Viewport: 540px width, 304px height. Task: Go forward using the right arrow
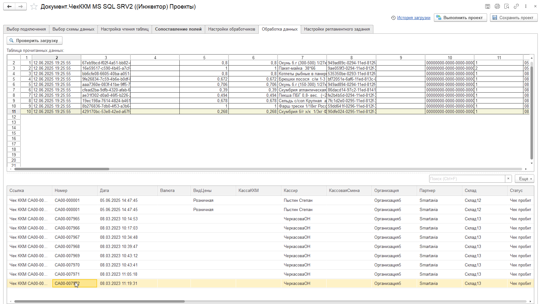(21, 6)
